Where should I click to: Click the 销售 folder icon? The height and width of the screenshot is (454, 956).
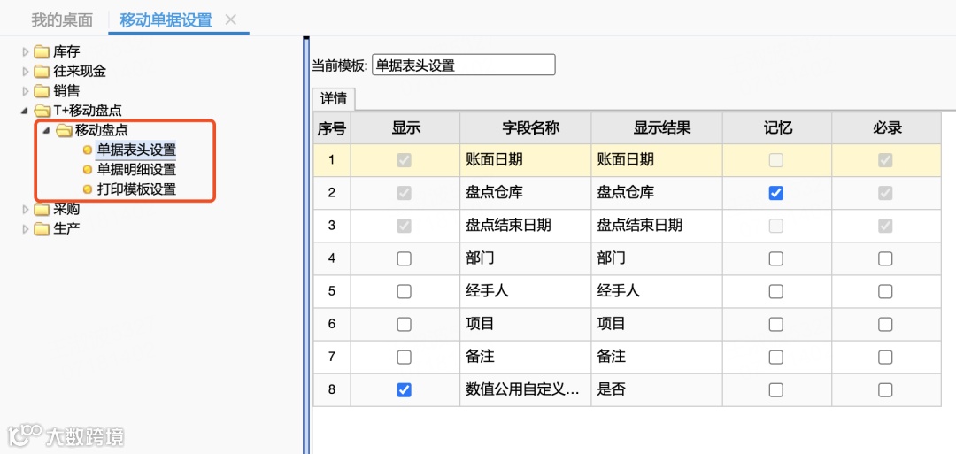pos(42,90)
